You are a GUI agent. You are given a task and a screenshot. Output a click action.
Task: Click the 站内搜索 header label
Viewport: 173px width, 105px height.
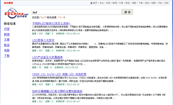[x=8, y=3]
